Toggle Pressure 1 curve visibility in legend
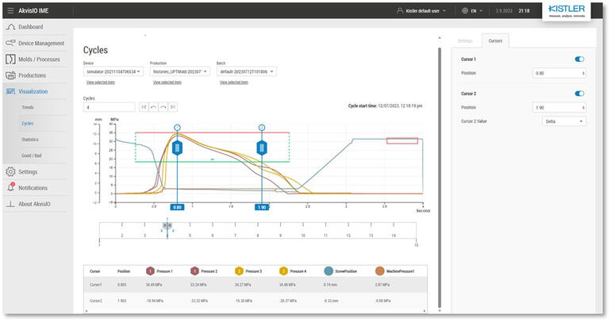This screenshot has width=611, height=322. (x=151, y=271)
